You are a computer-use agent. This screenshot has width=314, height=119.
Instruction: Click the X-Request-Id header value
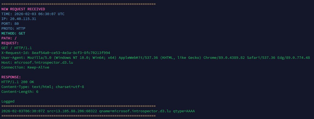coord(71,53)
